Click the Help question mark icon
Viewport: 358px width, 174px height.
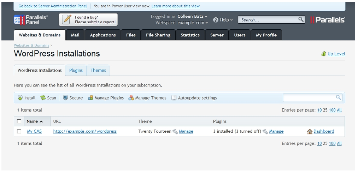(x=216, y=20)
